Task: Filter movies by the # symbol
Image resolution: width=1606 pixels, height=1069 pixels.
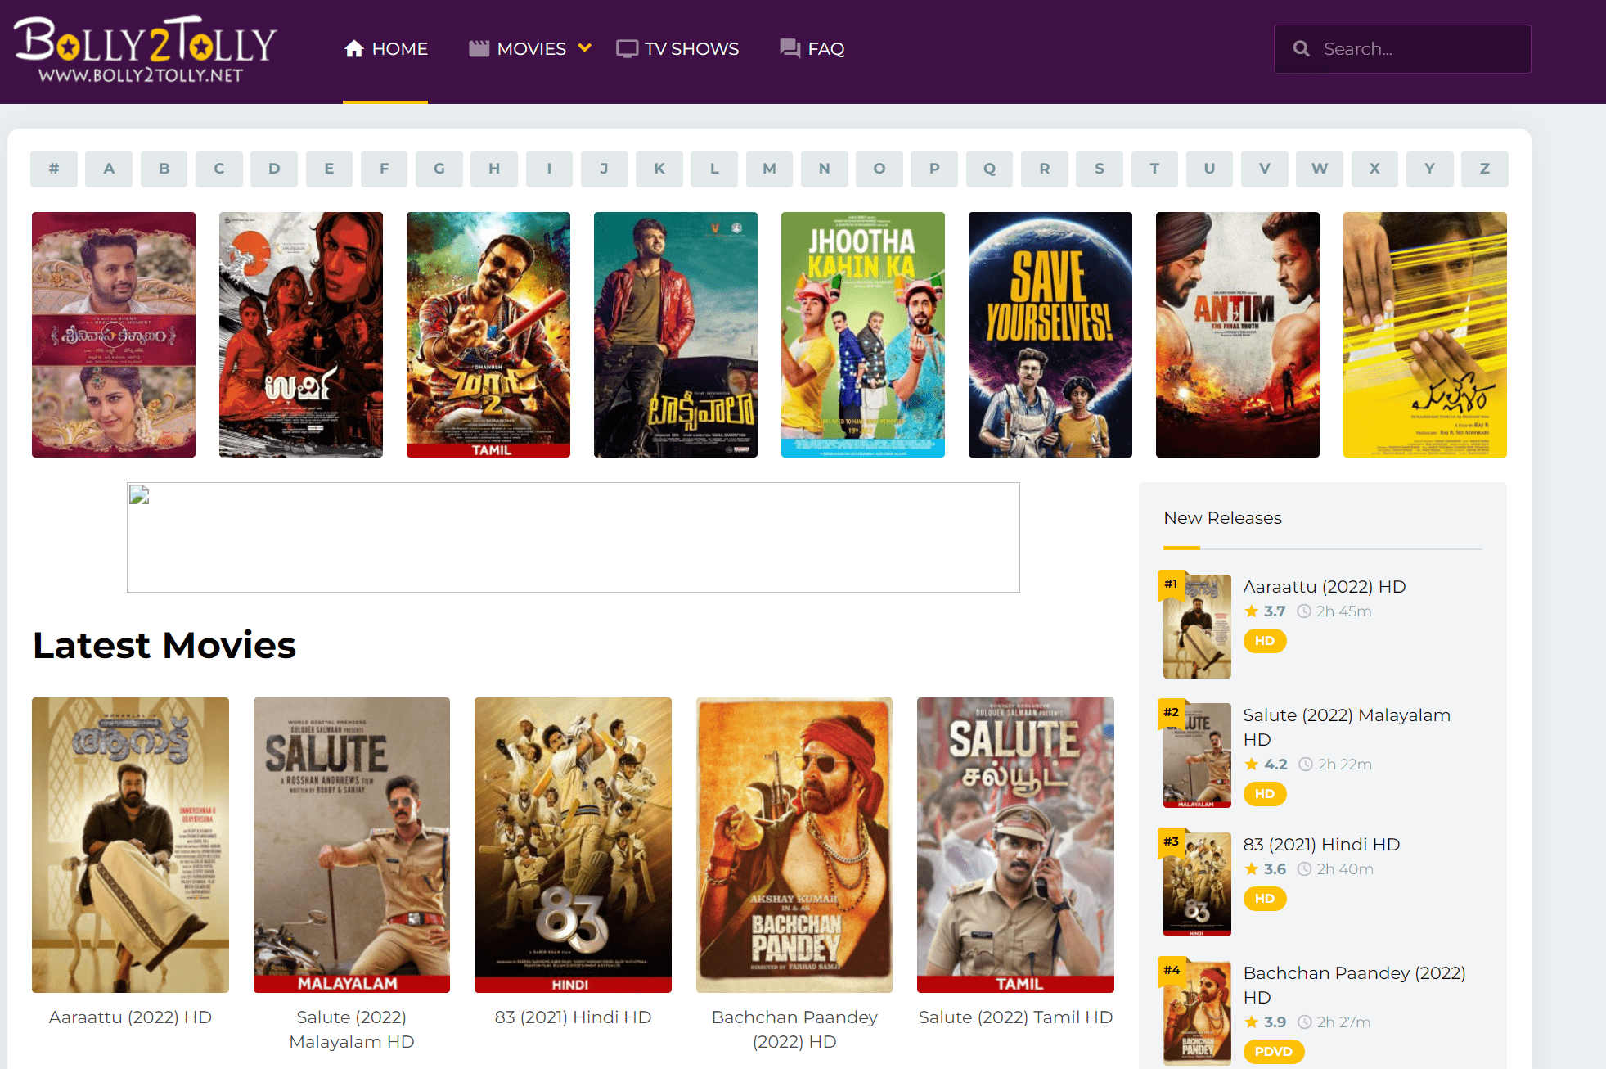Action: coord(54,169)
